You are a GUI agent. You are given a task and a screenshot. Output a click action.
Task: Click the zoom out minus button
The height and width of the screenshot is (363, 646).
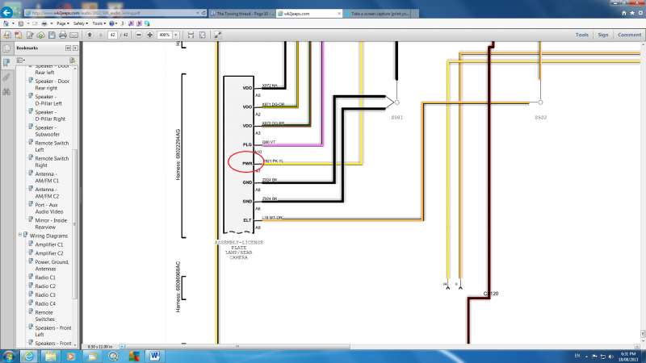coord(139,35)
